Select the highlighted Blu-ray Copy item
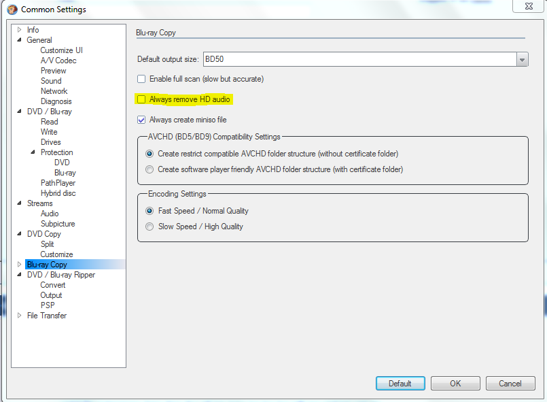The height and width of the screenshot is (402, 547). pos(75,265)
